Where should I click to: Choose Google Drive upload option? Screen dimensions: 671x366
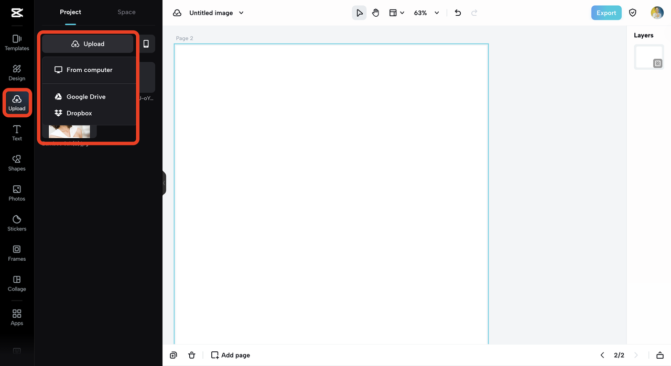pos(89,97)
